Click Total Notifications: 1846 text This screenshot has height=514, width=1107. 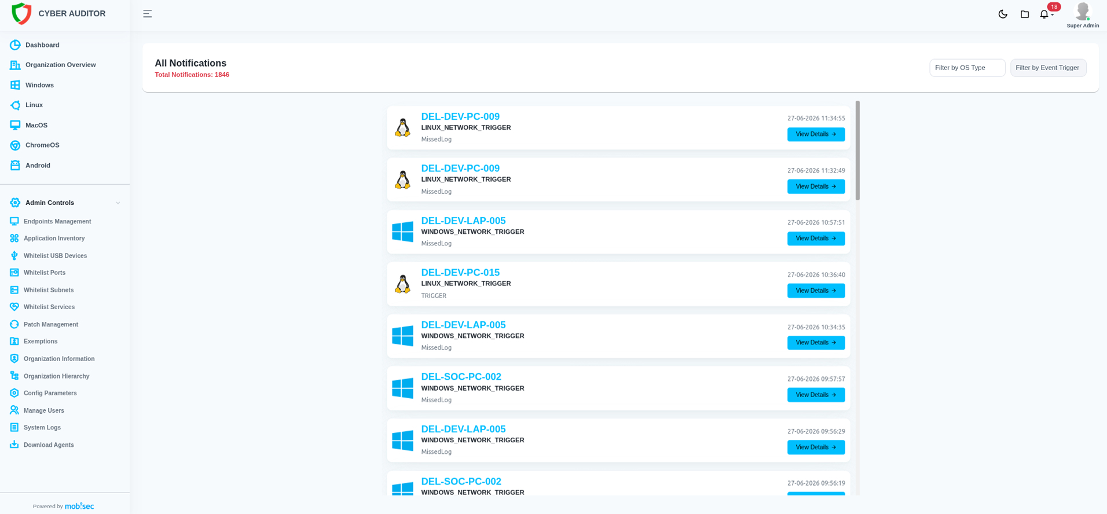[192, 75]
